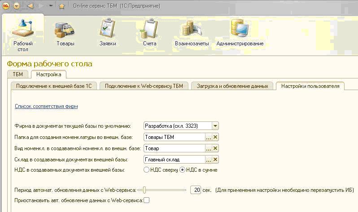Click the note about перезапустить ИБ
Viewport: 358px width, 212px height.
(x=285, y=190)
